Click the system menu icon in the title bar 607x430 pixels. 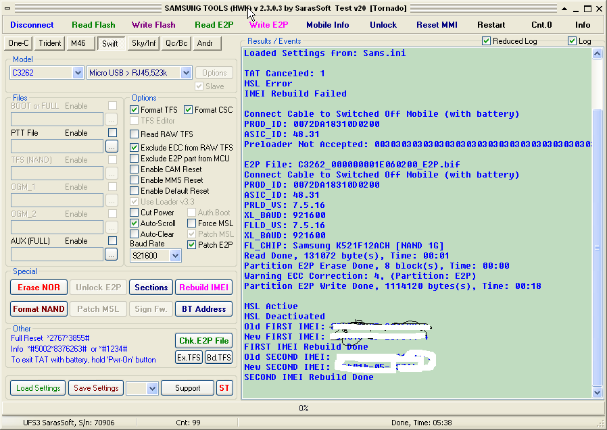click(7, 9)
